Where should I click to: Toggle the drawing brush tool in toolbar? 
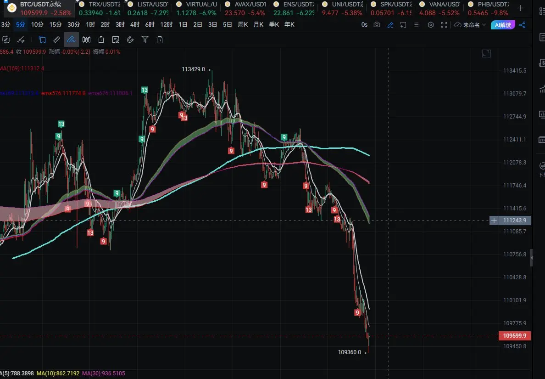[x=71, y=40]
